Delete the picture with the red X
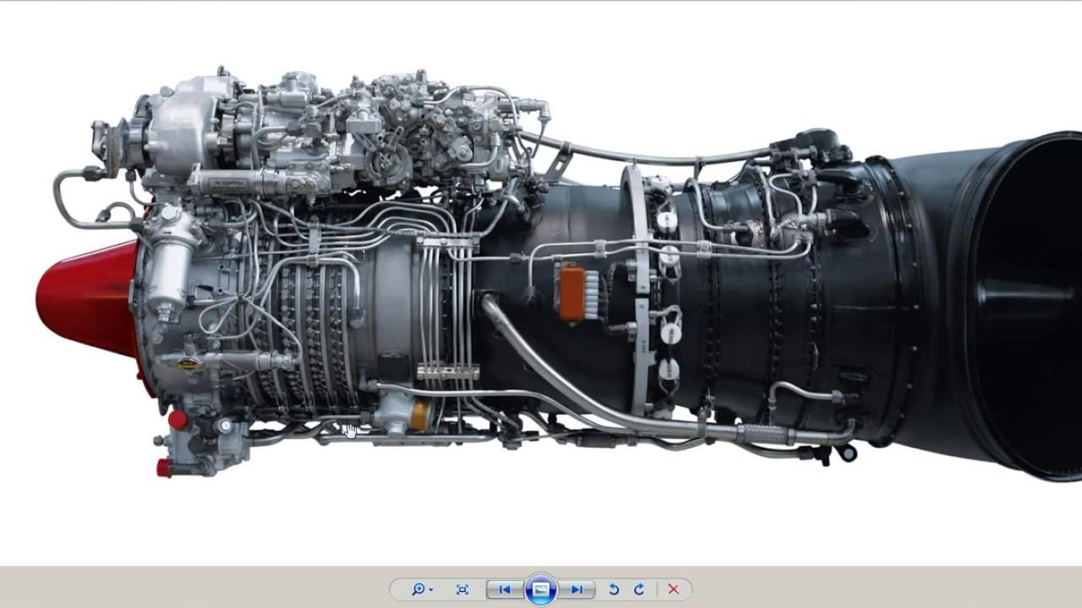The height and width of the screenshot is (608, 1082). [674, 589]
